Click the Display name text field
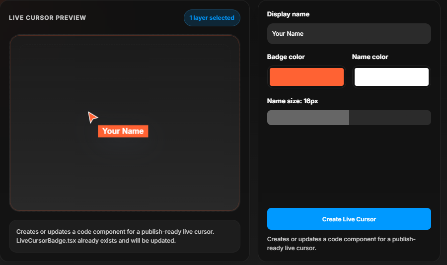Screen dimensions: 447x265 point(349,34)
